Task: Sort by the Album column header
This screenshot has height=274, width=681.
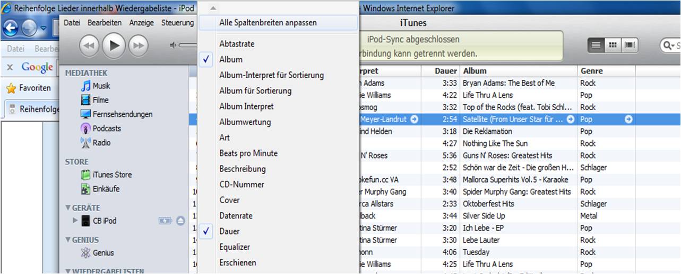Action: pyautogui.click(x=519, y=71)
